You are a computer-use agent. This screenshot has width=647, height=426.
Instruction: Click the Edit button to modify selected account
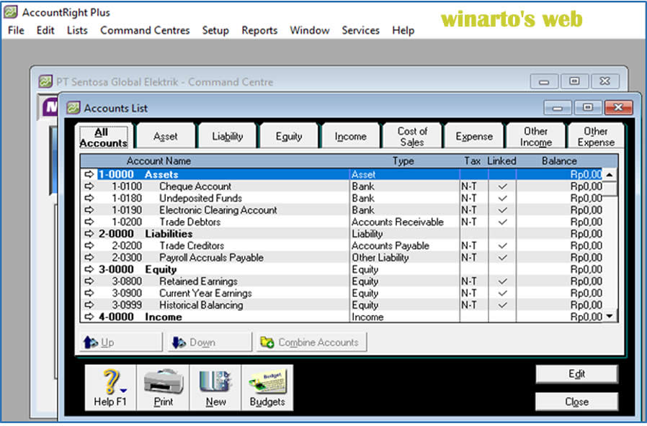[576, 374]
